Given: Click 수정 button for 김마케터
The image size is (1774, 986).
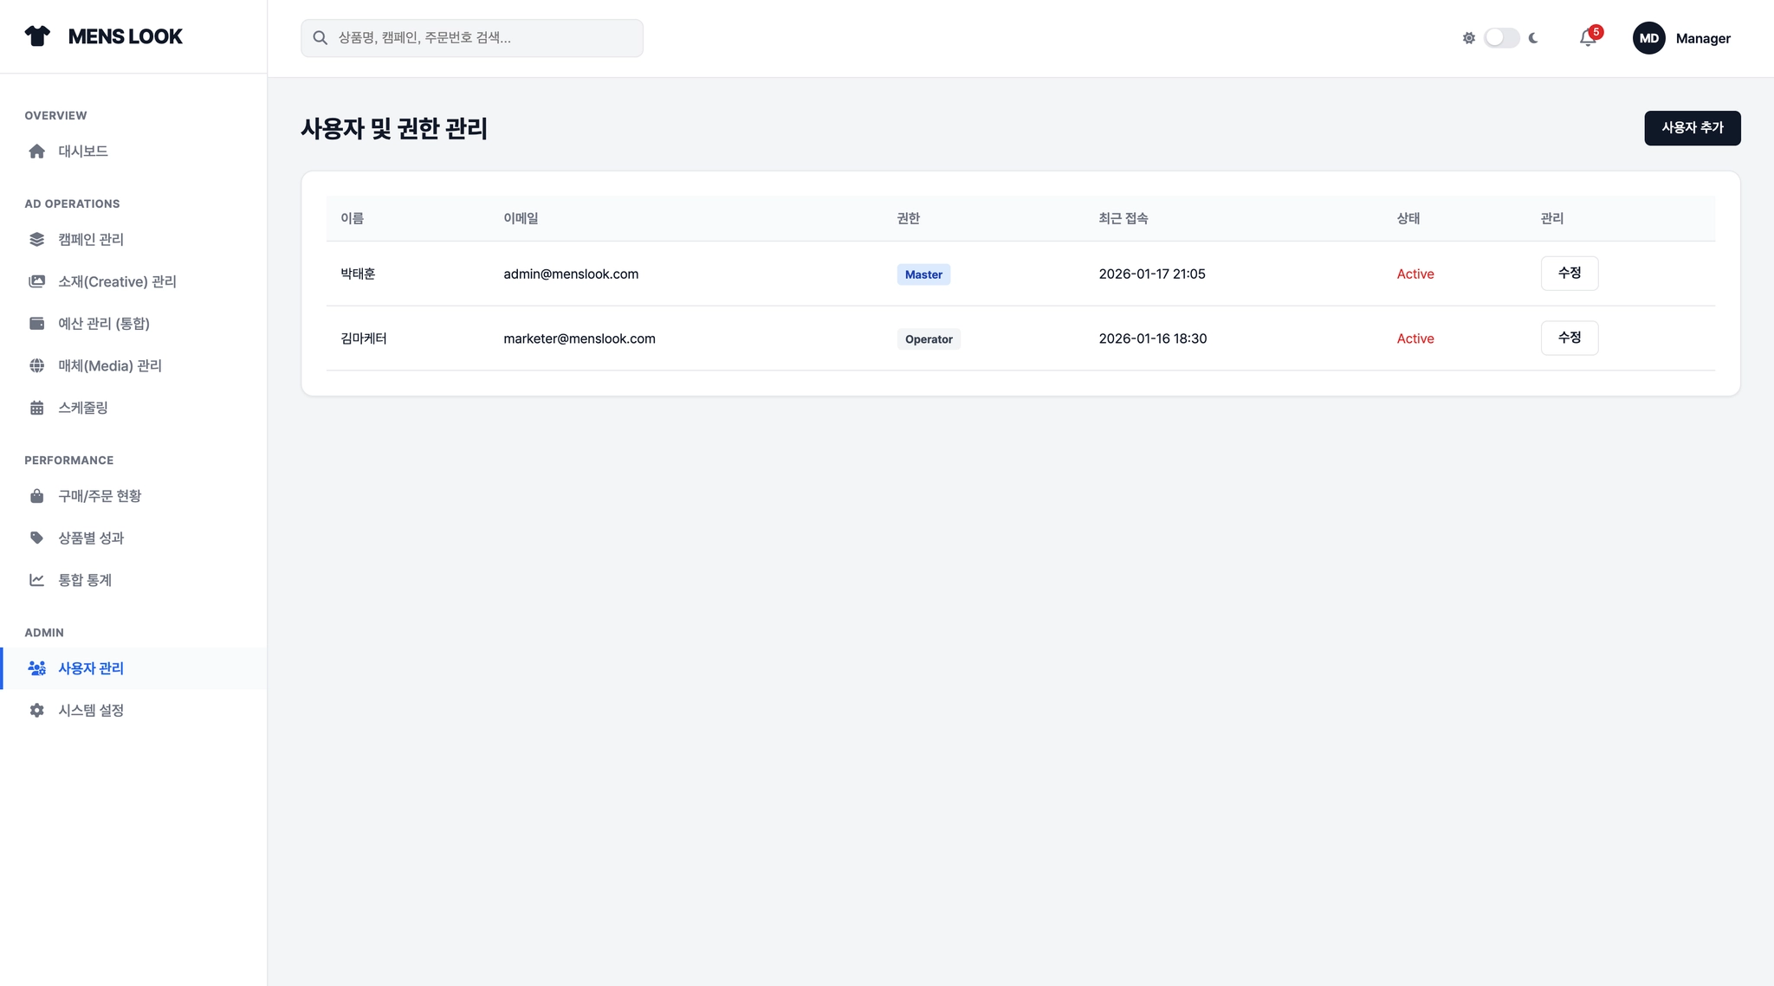Looking at the screenshot, I should (x=1569, y=338).
